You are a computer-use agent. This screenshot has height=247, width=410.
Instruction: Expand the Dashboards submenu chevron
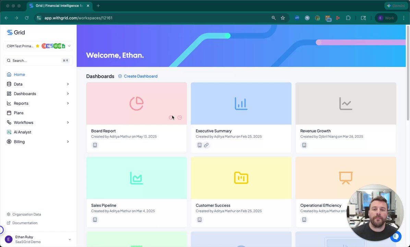[x=68, y=94]
